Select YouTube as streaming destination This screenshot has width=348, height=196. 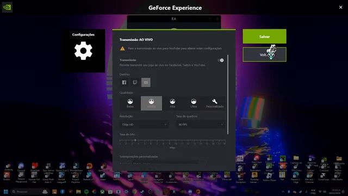(146, 82)
